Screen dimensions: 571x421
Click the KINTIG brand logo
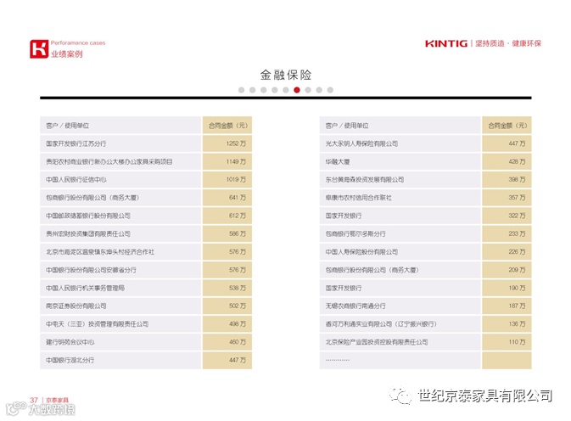point(446,43)
